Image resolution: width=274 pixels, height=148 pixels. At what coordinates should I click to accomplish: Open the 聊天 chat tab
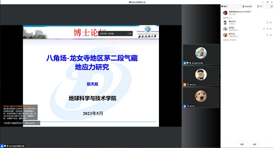(x=224, y=6)
